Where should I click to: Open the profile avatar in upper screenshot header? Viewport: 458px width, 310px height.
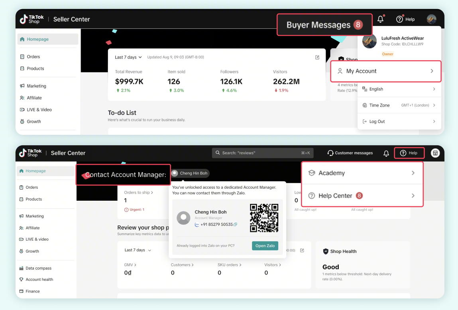click(x=431, y=19)
